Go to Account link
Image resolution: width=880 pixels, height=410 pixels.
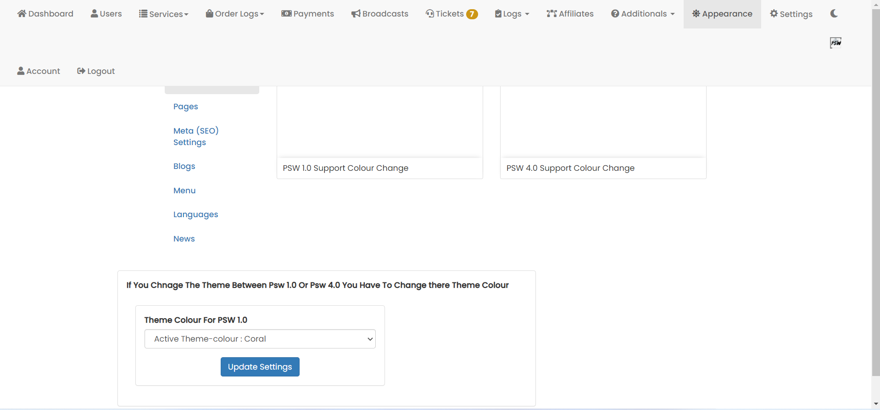coord(39,71)
